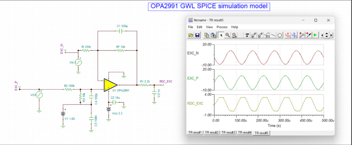Image resolution: width=352 pixels, height=145 pixels.
Task: Click the paste clipboard icon
Action: pos(214,35)
